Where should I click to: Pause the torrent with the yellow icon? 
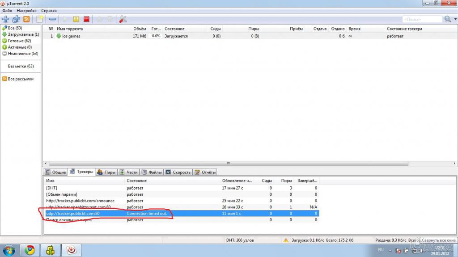(76, 19)
